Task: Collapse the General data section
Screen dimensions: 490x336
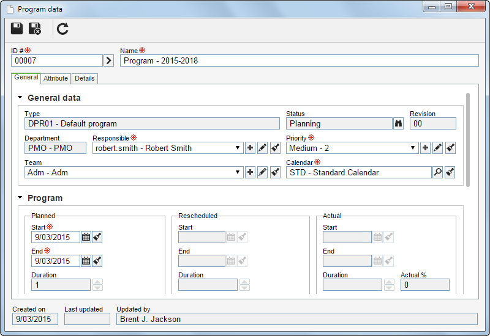Action: [20, 98]
